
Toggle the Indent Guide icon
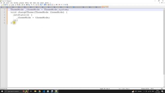[45, 5]
